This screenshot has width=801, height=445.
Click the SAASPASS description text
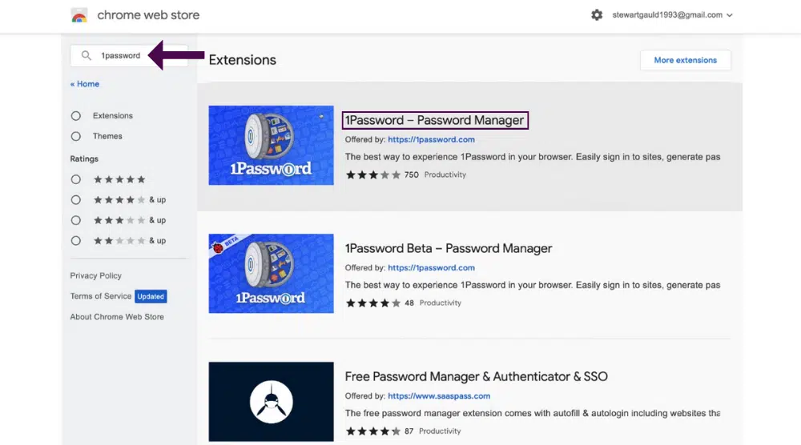click(x=533, y=413)
